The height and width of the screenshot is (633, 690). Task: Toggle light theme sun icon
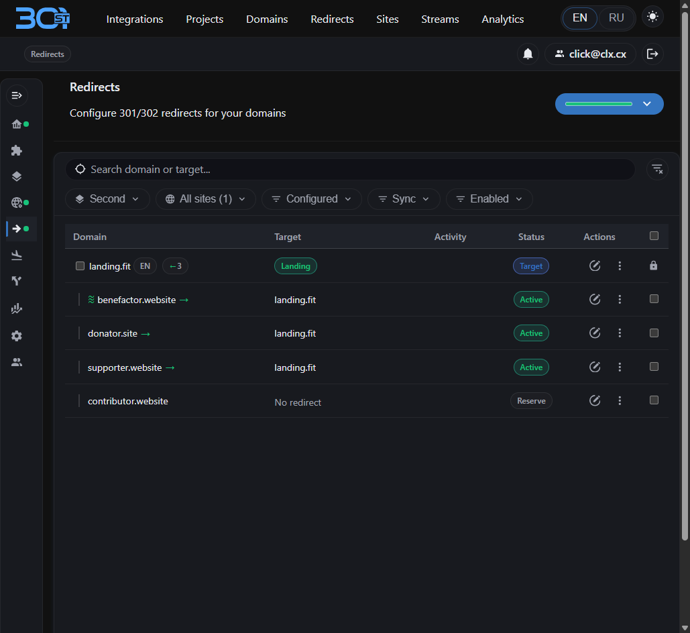652,17
